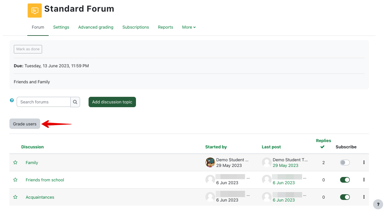Click the search magnifier icon button
The image size is (385, 215).
click(x=75, y=102)
